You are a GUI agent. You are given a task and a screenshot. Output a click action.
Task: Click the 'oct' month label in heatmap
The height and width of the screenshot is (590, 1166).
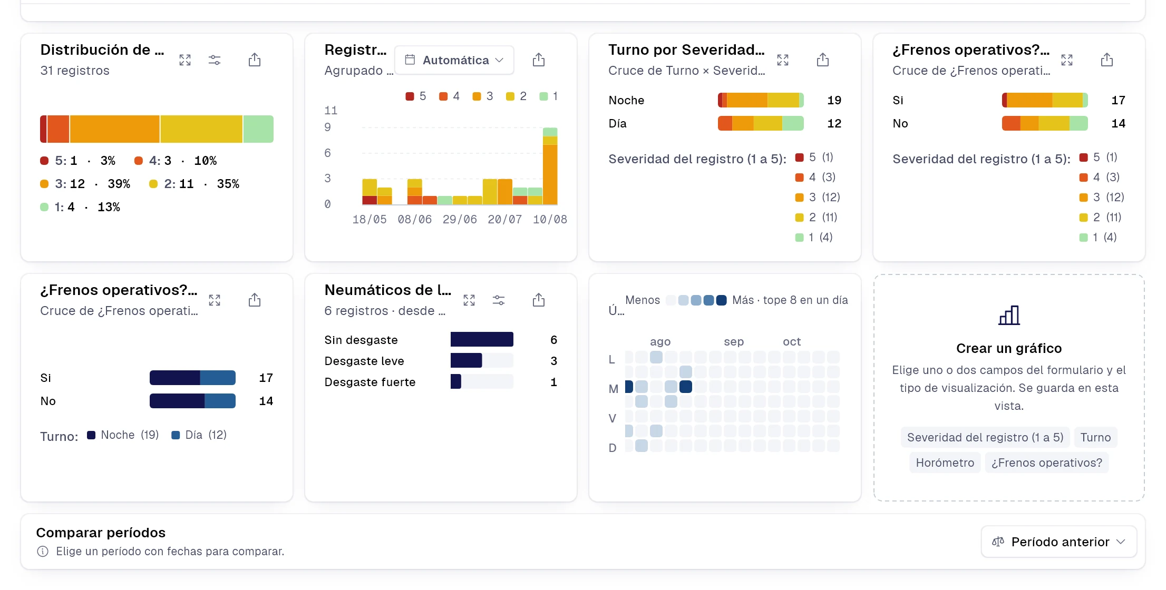(791, 342)
